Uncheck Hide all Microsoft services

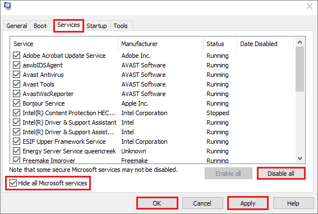[x=13, y=183]
